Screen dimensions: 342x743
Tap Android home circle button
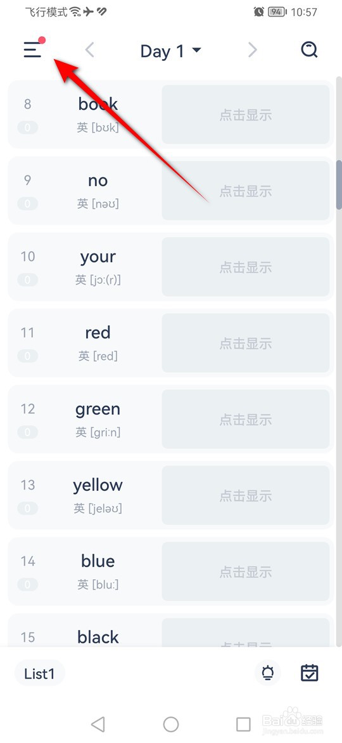171,724
